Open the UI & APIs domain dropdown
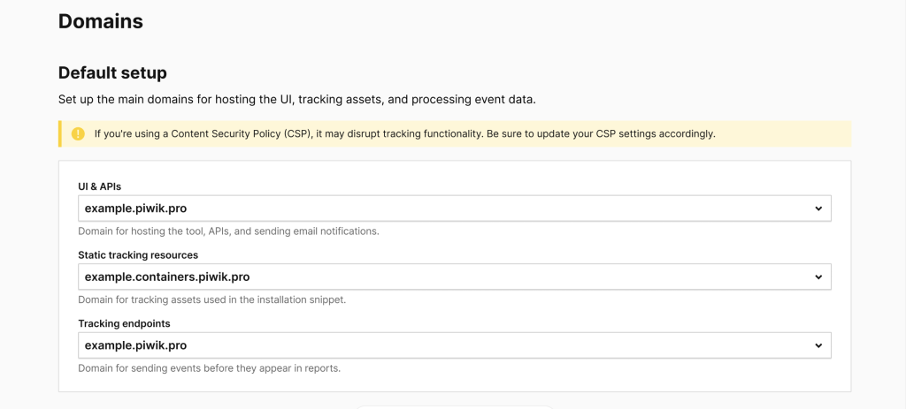The height and width of the screenshot is (409, 906). (455, 208)
